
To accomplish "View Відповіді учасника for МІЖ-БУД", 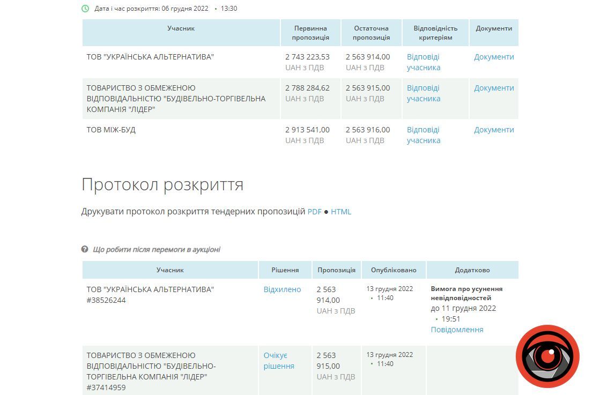I will (x=423, y=135).
